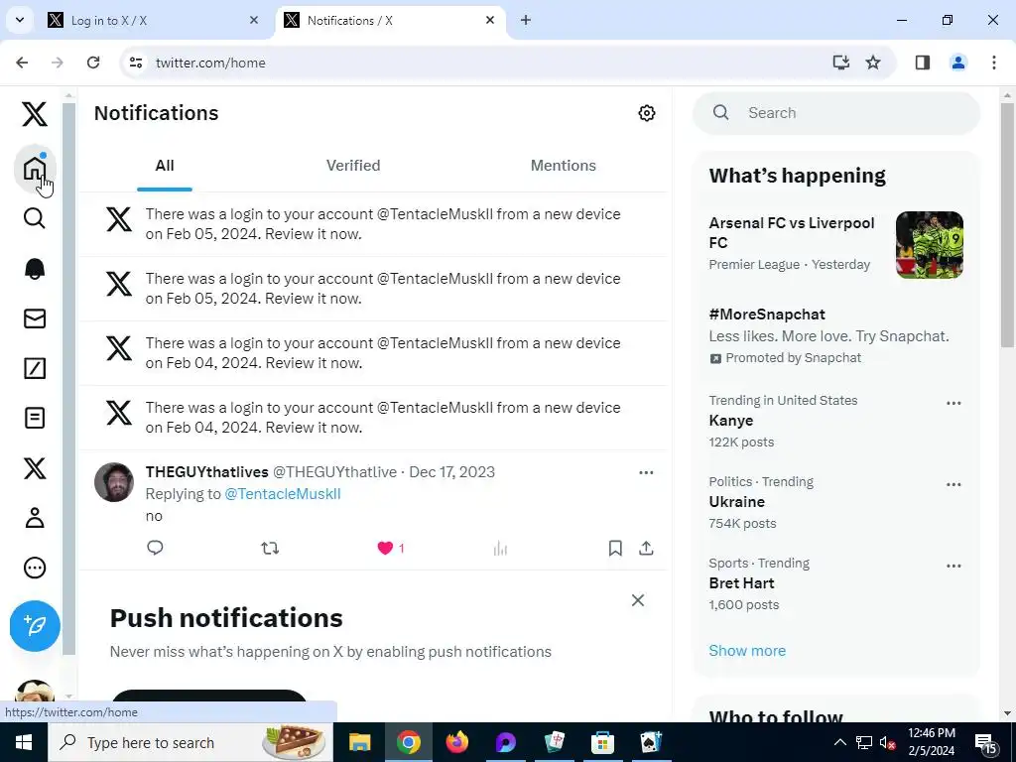
Task: Unlike the THEGUYthatlives reply heart
Action: [385, 548]
